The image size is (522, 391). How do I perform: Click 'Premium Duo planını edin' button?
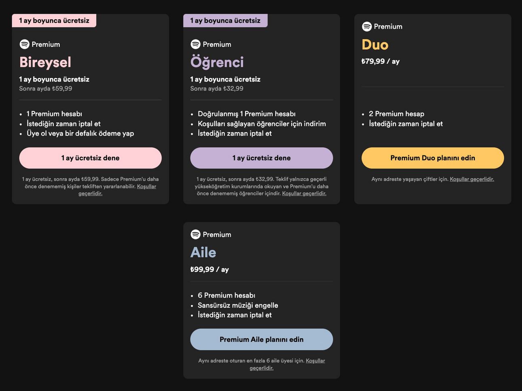point(433,158)
